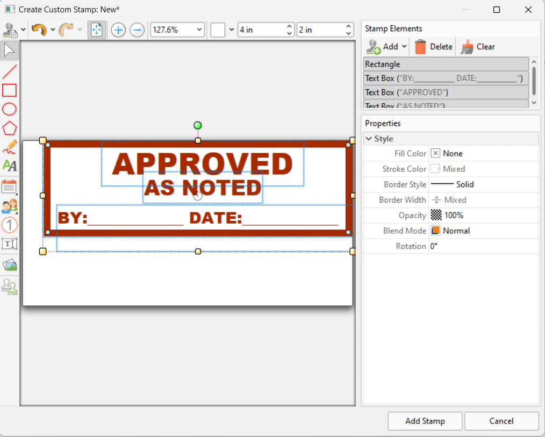Select the Text tool
Image resolution: width=545 pixels, height=437 pixels.
point(9,166)
